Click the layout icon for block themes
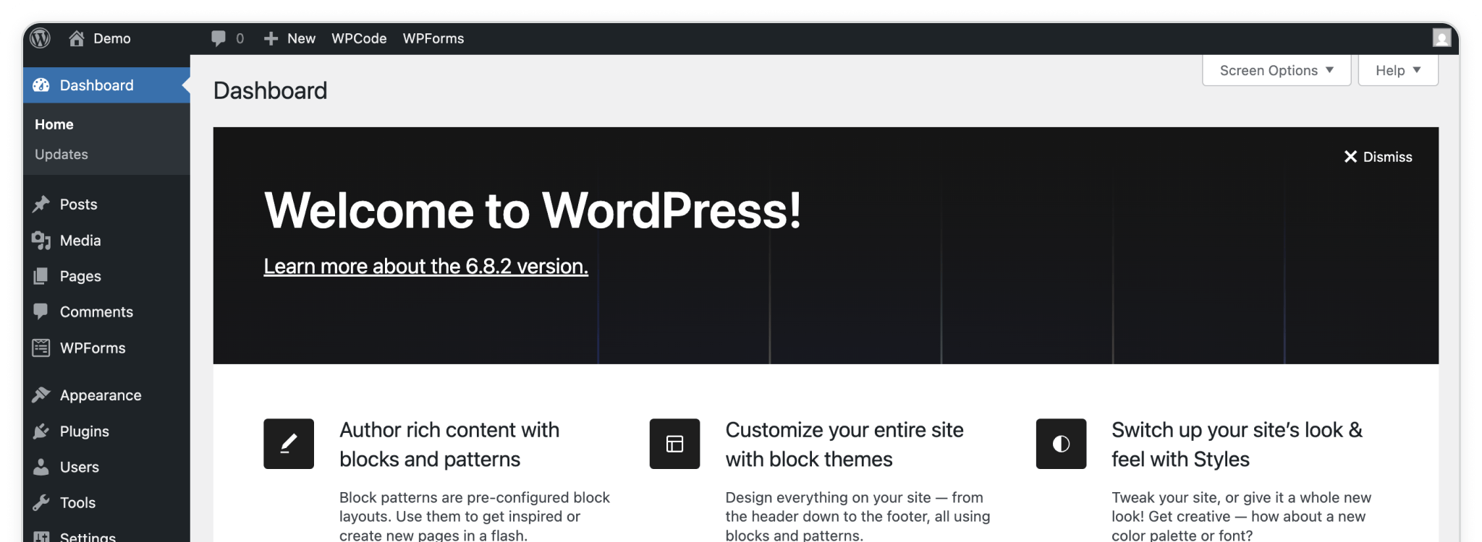 674,444
